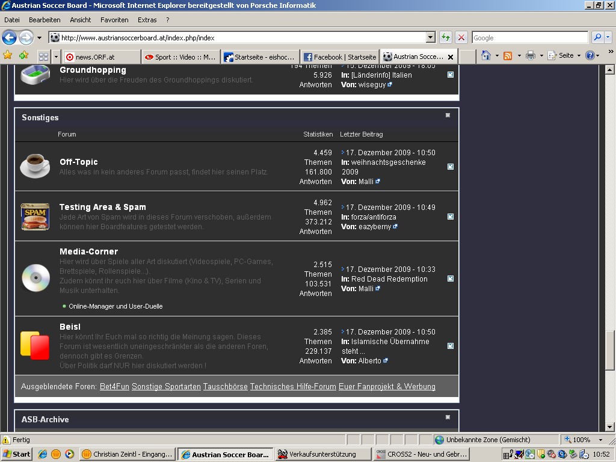This screenshot has width=616, height=462.
Task: Open the Favorites star icon
Action: click(8, 55)
